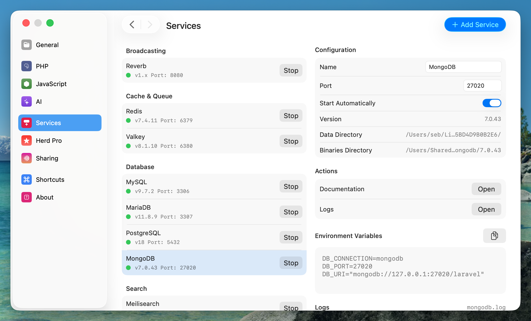The height and width of the screenshot is (321, 531).
Task: Open the About section
Action: 60,197
